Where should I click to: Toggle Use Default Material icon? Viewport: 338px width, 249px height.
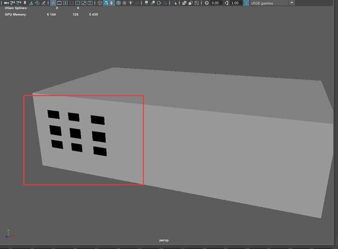pyautogui.click(x=112, y=3)
